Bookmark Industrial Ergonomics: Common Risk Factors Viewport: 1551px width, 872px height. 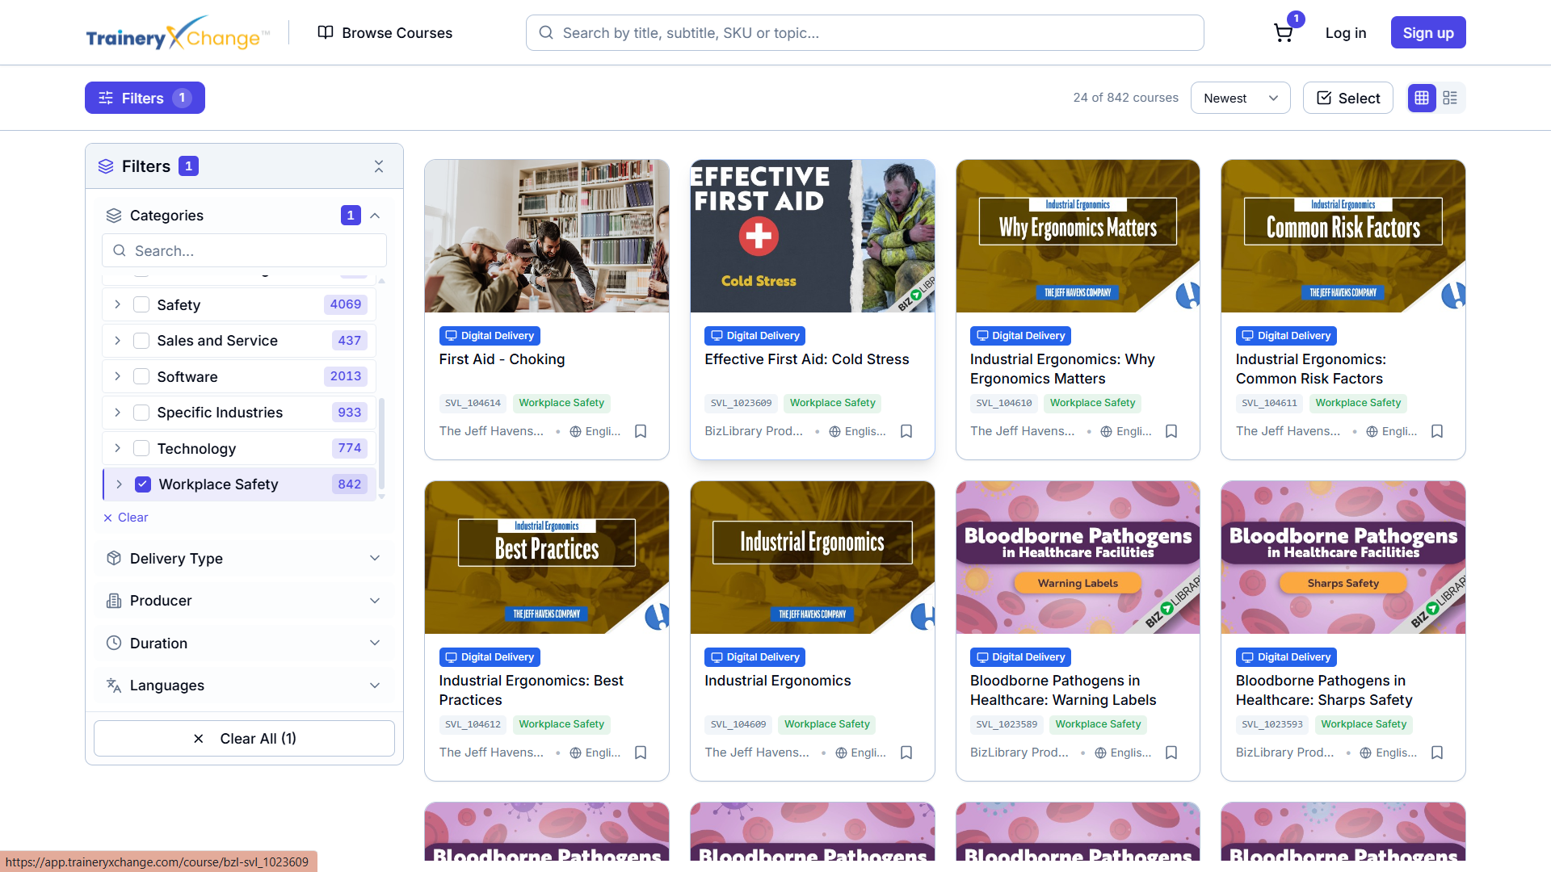pyautogui.click(x=1437, y=431)
